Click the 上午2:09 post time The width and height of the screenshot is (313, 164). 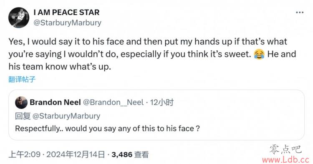point(24,154)
